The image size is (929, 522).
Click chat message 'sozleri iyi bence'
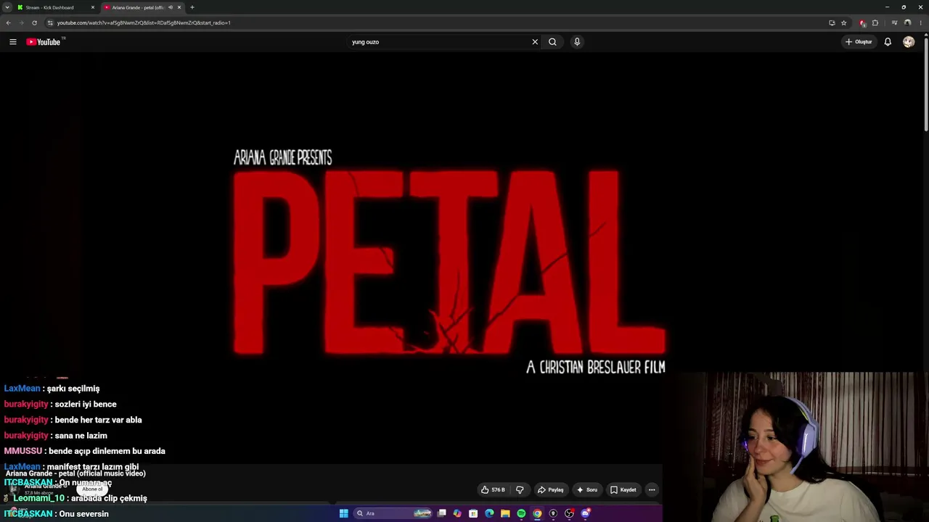coord(86,404)
